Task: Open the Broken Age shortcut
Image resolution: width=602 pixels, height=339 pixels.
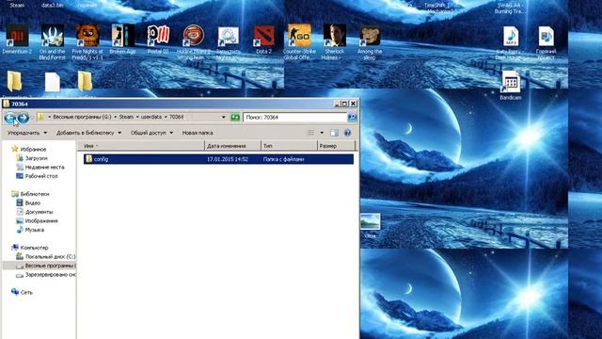Action: click(123, 39)
